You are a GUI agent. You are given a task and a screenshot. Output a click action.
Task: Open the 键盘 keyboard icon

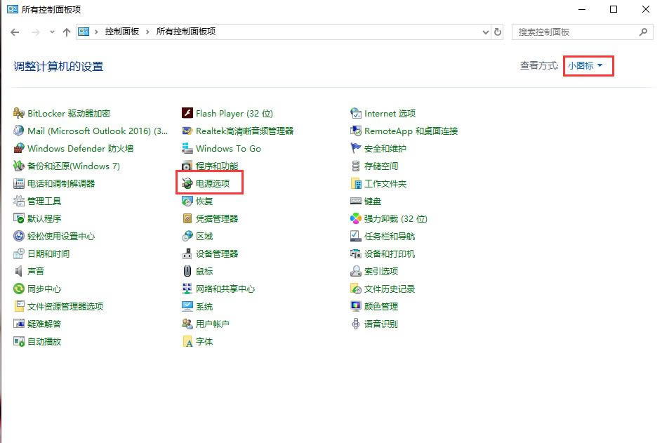(356, 201)
